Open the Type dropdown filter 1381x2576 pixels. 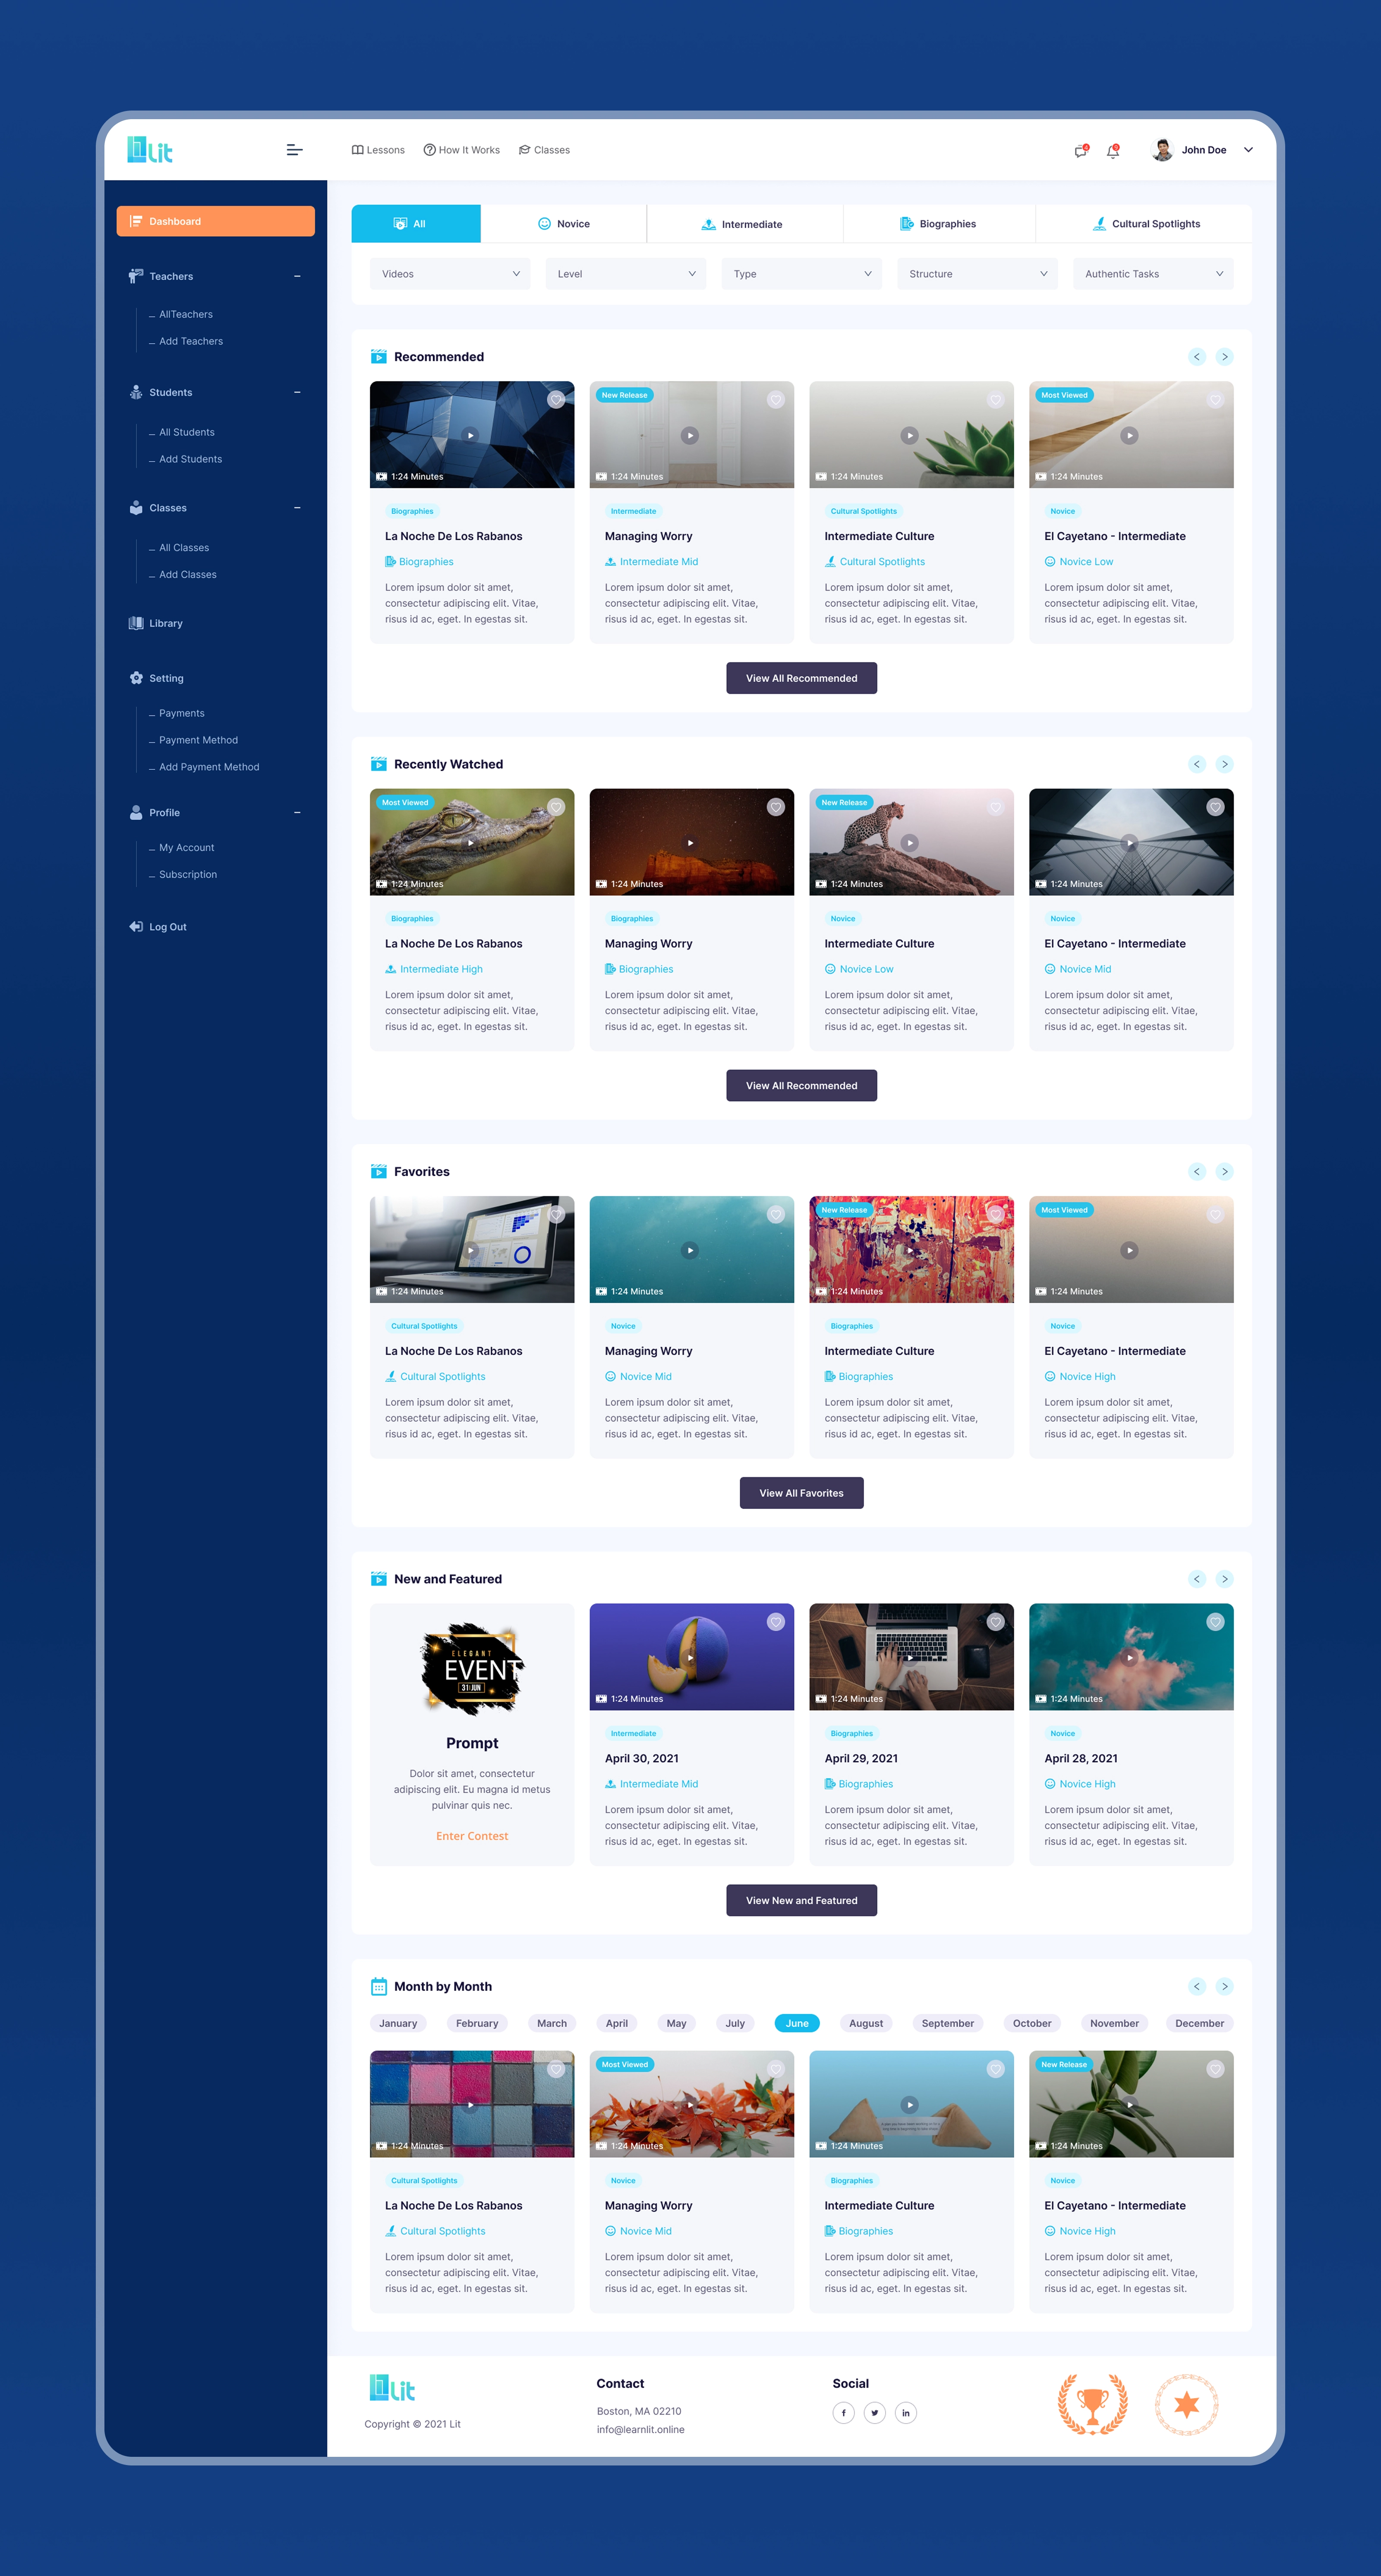[x=801, y=274]
